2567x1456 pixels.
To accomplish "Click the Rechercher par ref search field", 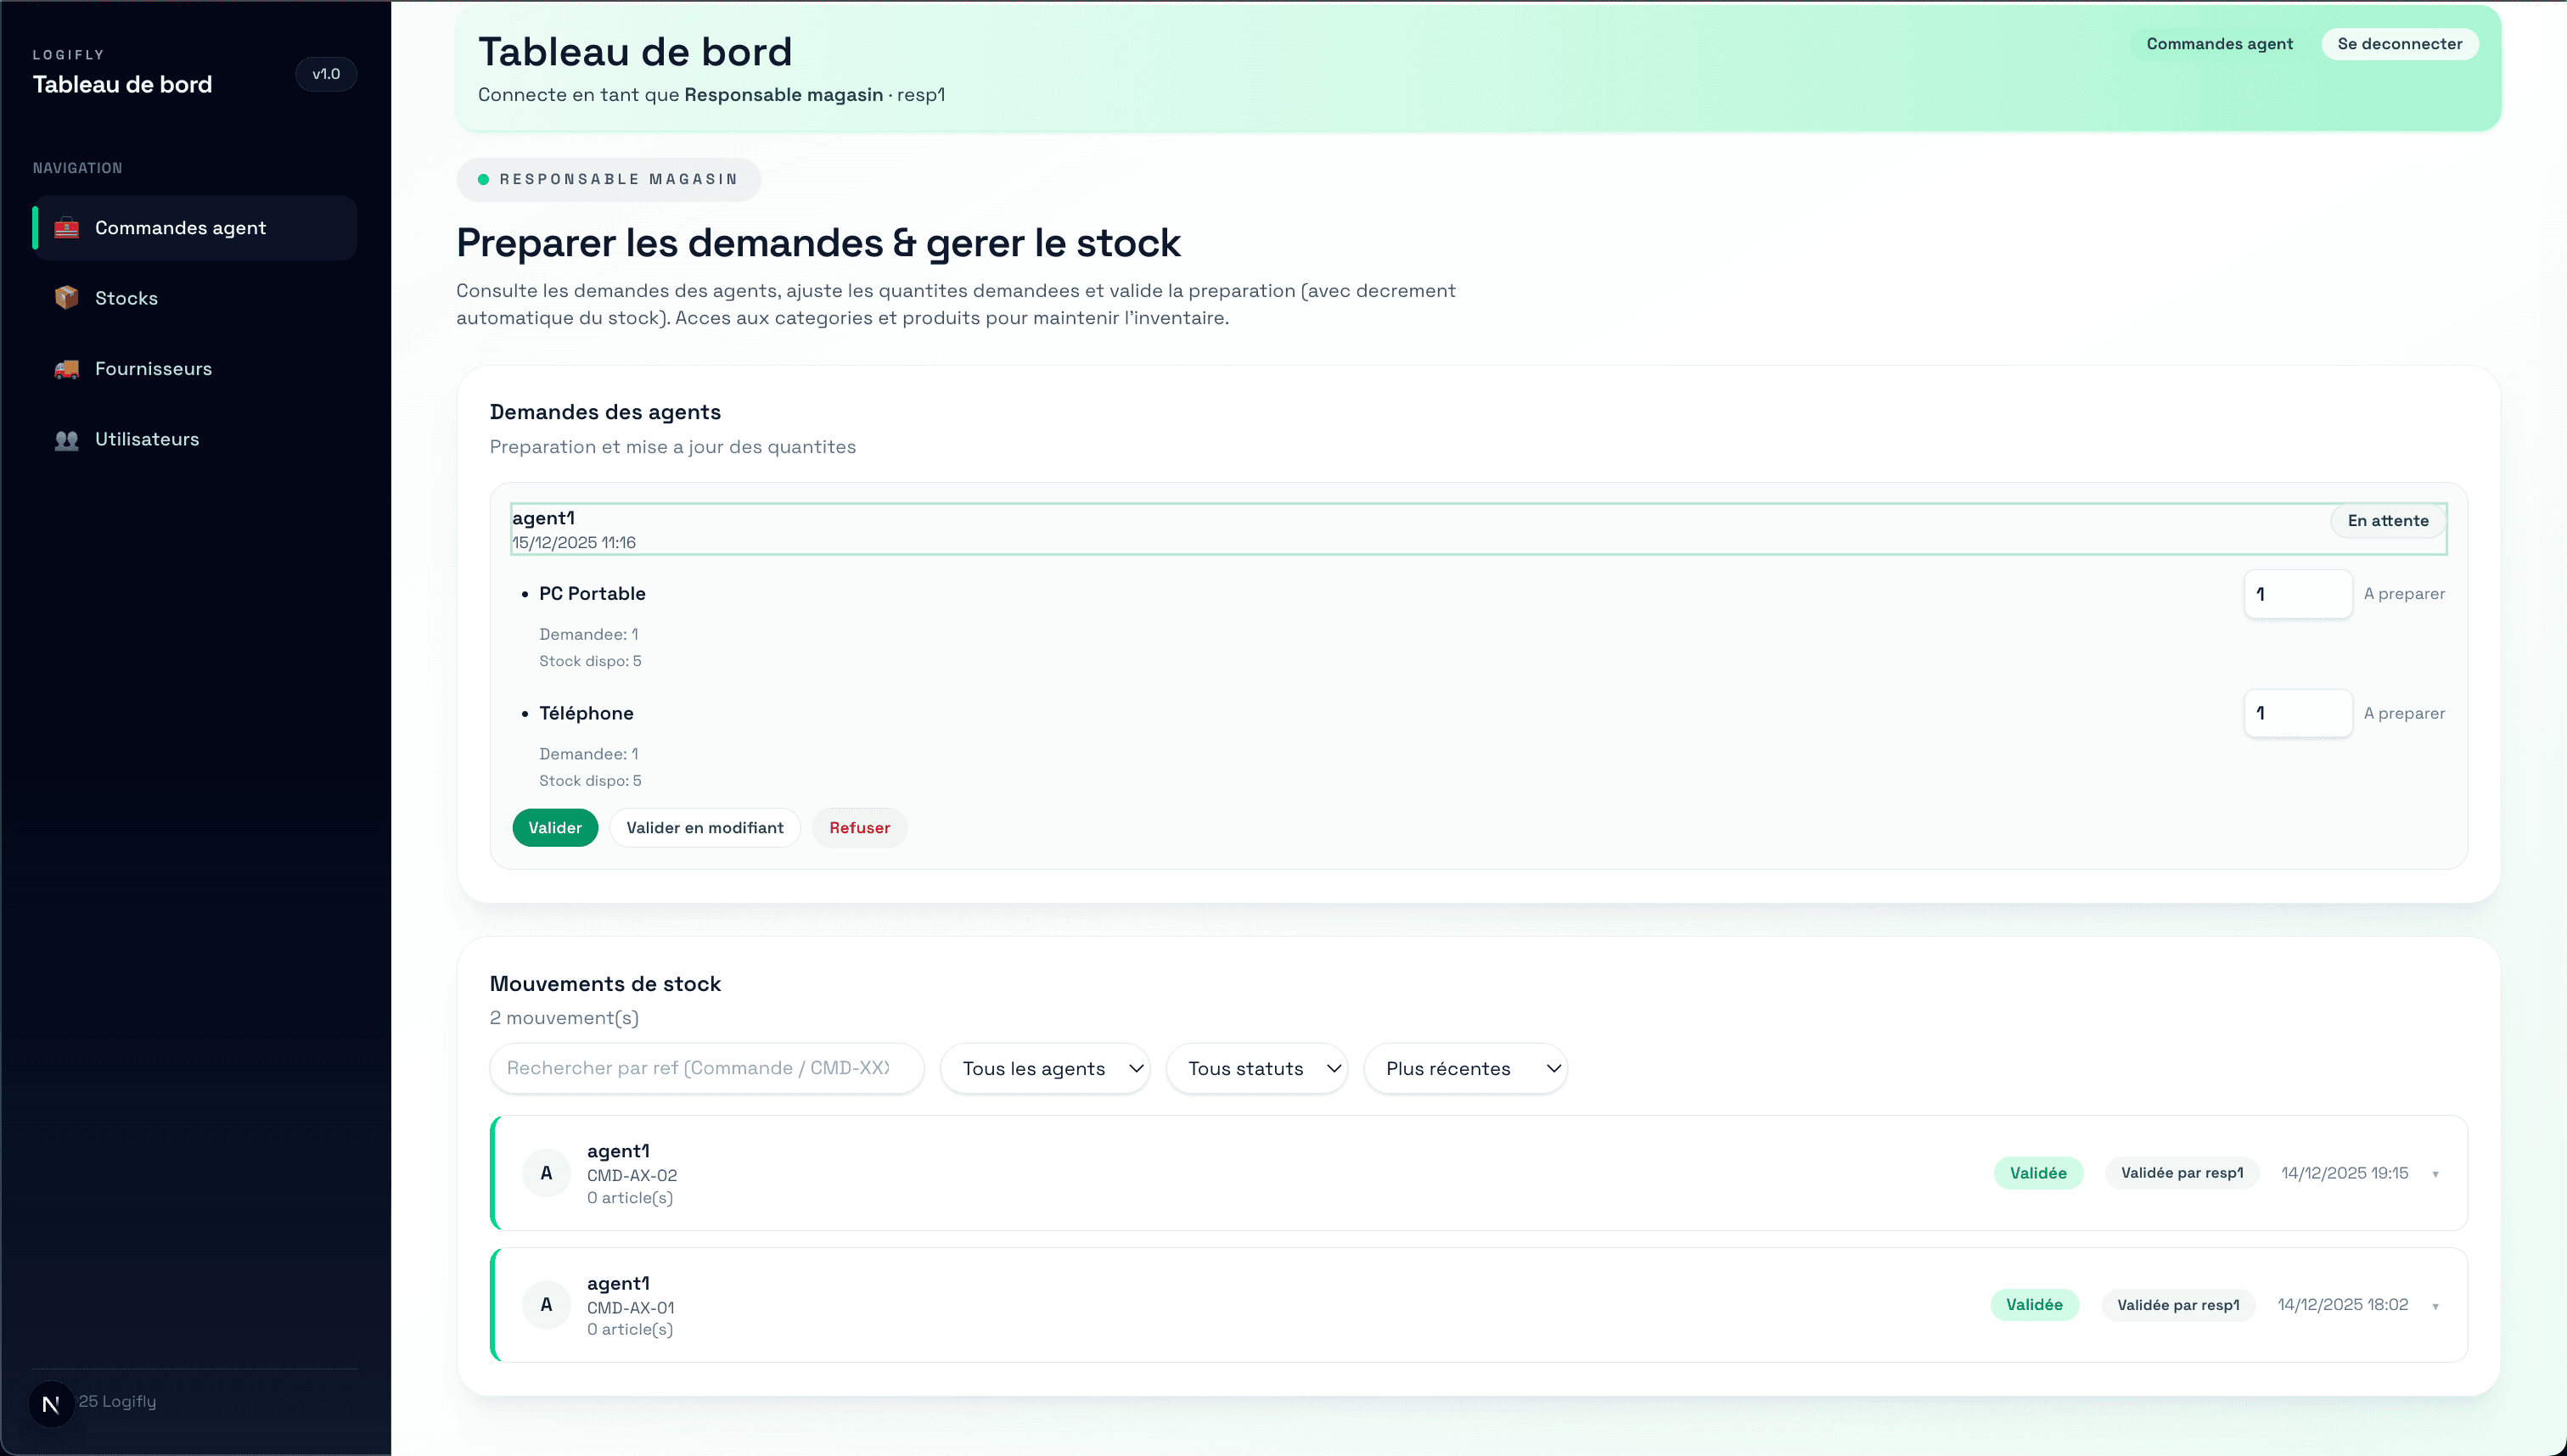I will coord(705,1068).
